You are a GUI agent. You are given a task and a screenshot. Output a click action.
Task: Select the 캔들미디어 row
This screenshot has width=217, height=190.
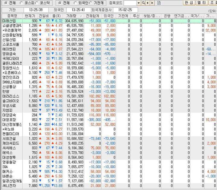(x=109, y=134)
